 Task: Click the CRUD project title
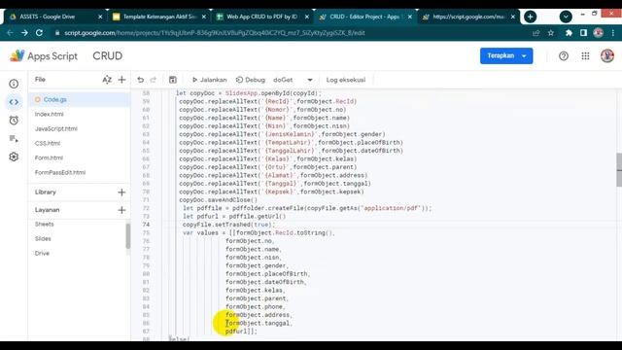(108, 56)
